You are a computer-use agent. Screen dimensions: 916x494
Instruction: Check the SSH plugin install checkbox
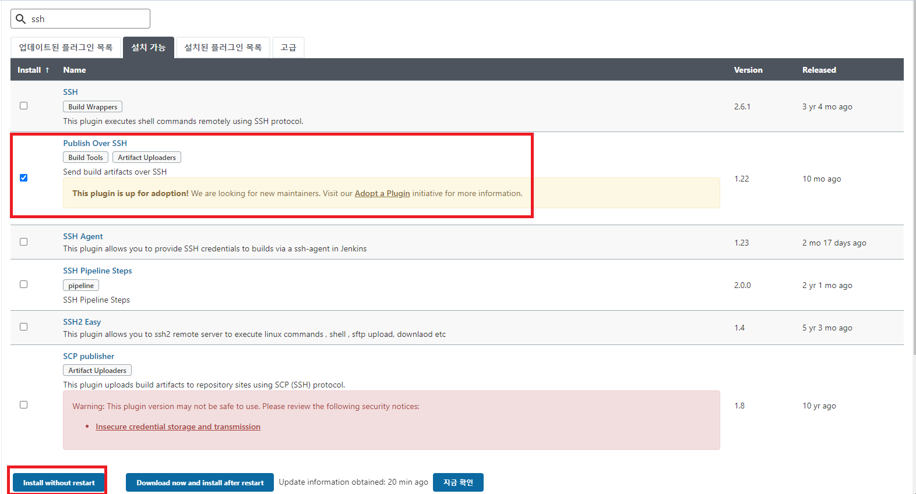pos(24,106)
